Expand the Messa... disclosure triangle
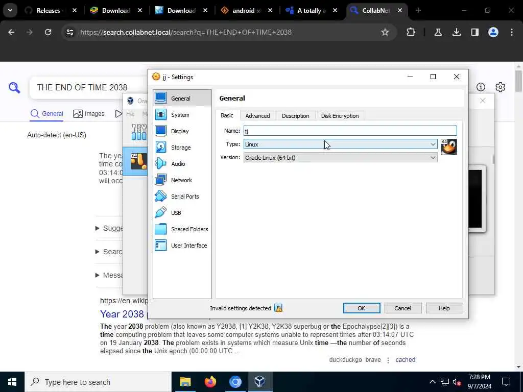Viewport: 523px width, 392px height. click(97, 275)
